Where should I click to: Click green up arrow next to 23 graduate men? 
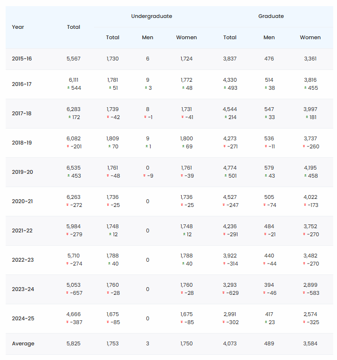(266, 322)
